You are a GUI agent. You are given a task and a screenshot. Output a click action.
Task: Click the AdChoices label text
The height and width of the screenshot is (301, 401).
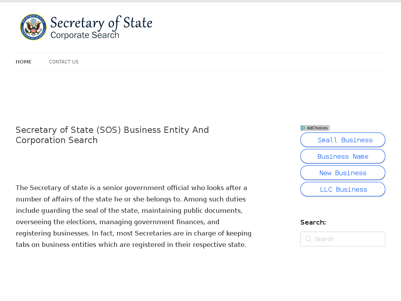[x=317, y=128]
